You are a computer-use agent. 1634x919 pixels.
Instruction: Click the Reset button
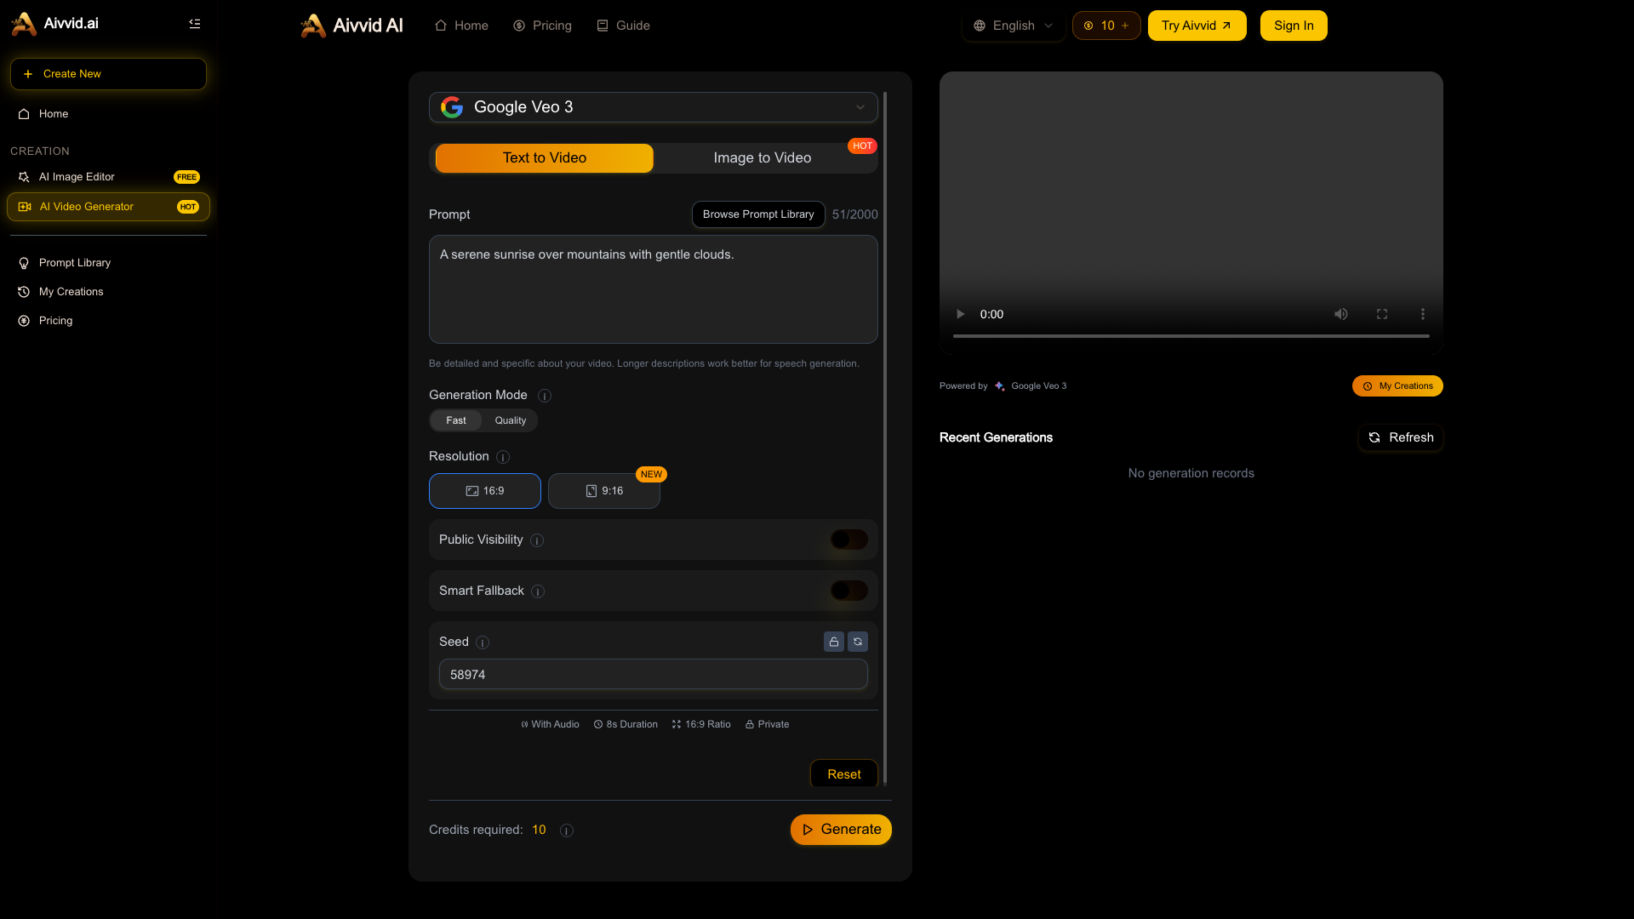[844, 773]
